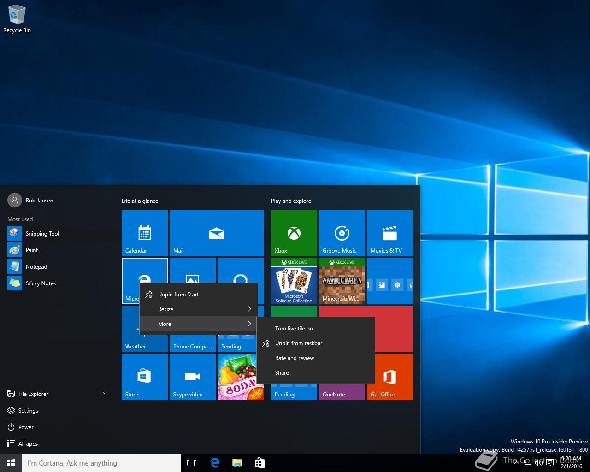Open the large red tile
This screenshot has width=590, height=472.
(x=394, y=329)
